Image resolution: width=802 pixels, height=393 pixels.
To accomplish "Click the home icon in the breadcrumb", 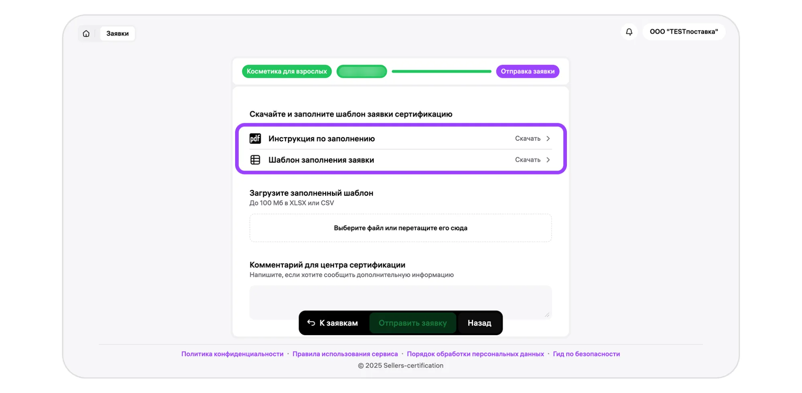I will point(86,34).
